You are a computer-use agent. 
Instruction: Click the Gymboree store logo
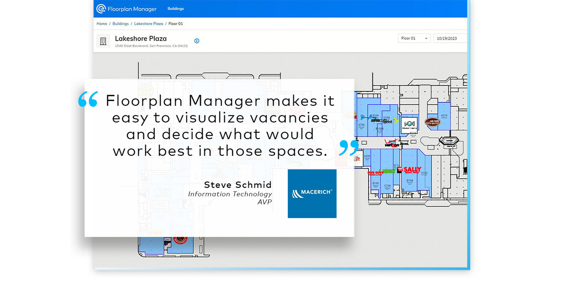point(387,170)
